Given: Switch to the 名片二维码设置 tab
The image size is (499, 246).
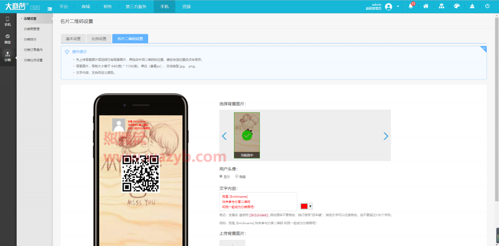Looking at the screenshot, I should tap(130, 39).
